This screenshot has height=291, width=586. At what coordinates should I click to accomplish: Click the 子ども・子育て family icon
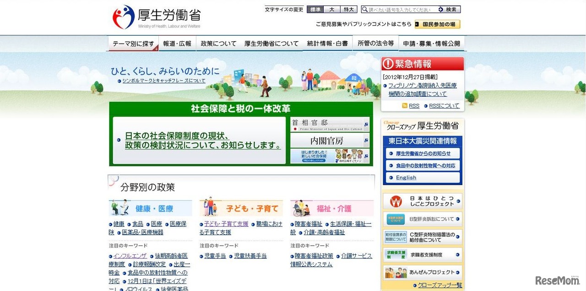211,207
